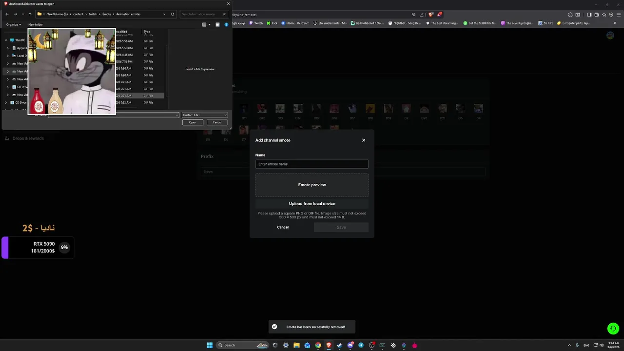Screen dimensions: 624x351
Task: Select the GIF file modified 9:22 AM
Action: click(x=140, y=102)
